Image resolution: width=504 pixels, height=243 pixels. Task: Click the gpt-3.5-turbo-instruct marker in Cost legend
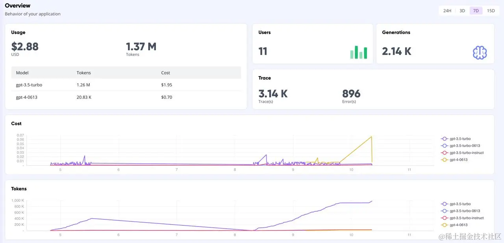tap(444, 153)
